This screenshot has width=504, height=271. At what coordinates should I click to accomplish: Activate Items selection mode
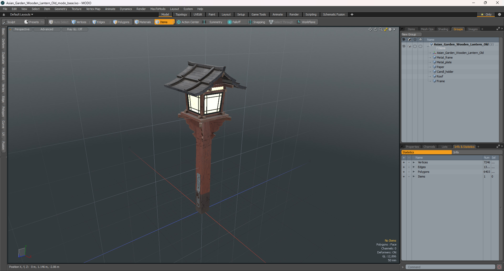tap(164, 22)
